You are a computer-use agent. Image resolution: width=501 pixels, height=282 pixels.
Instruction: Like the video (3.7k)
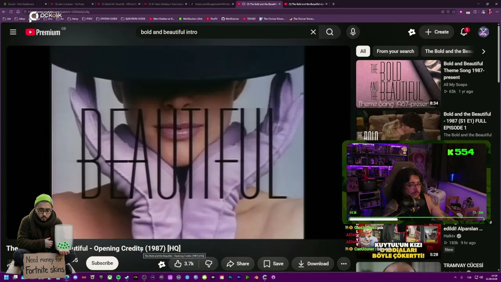point(184,264)
